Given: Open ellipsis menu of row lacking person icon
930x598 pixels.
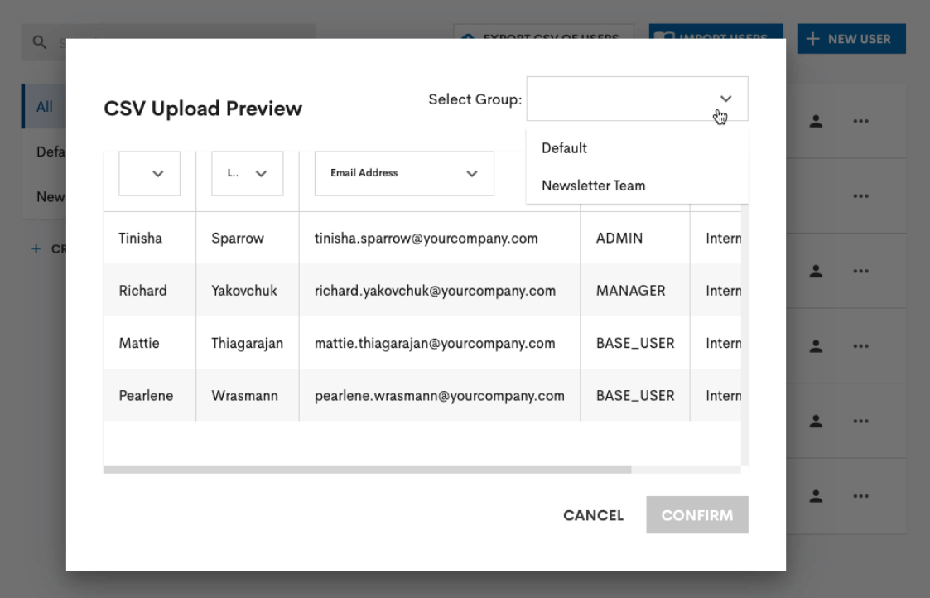Looking at the screenshot, I should (860, 196).
